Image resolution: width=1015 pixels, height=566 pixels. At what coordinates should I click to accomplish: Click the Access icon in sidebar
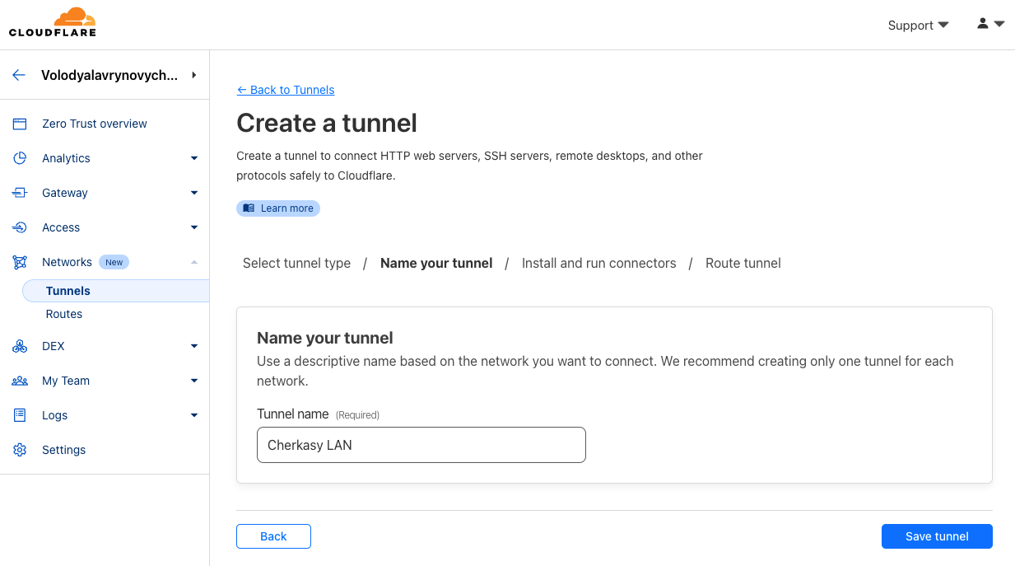(x=20, y=227)
